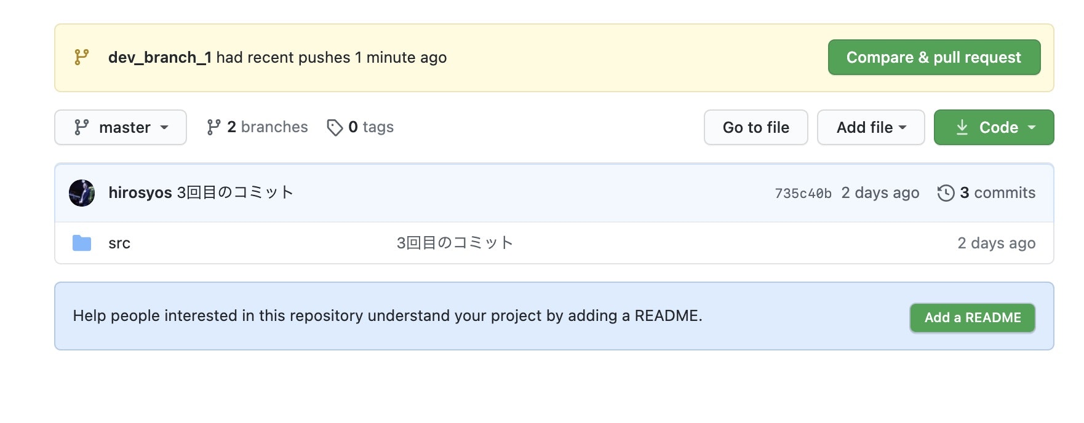1084x423 pixels.
Task: Click the src folder icon
Action: pos(82,243)
